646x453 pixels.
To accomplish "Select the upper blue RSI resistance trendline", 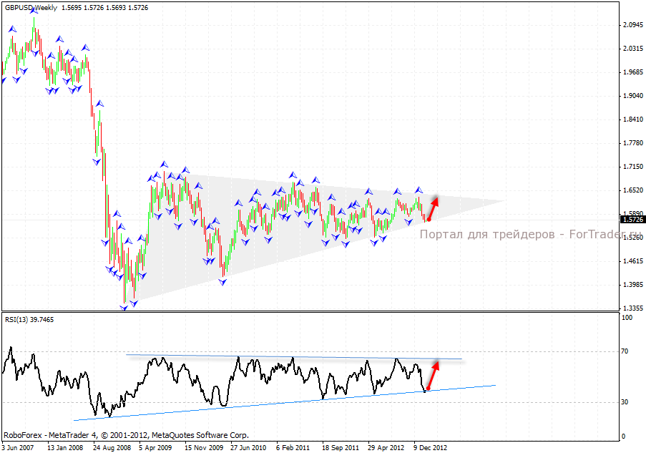I will tap(286, 356).
